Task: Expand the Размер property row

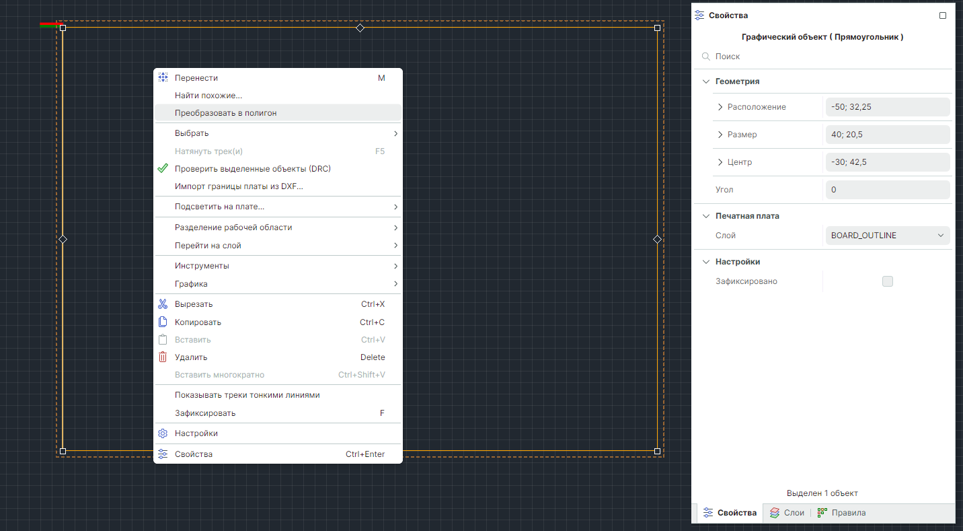Action: click(x=720, y=135)
